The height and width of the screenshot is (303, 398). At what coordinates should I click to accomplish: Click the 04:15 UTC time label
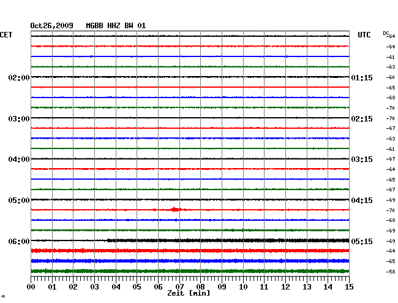(x=362, y=201)
